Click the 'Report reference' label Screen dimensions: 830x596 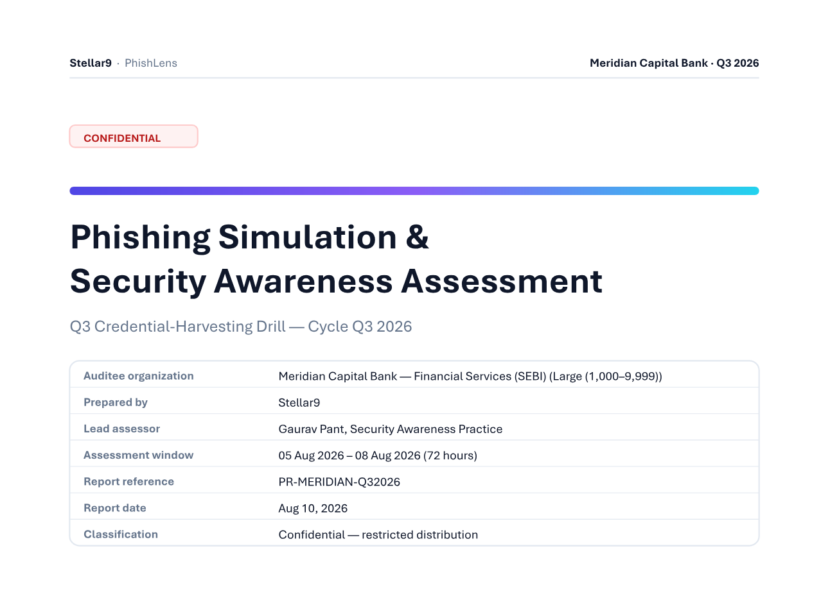click(129, 481)
